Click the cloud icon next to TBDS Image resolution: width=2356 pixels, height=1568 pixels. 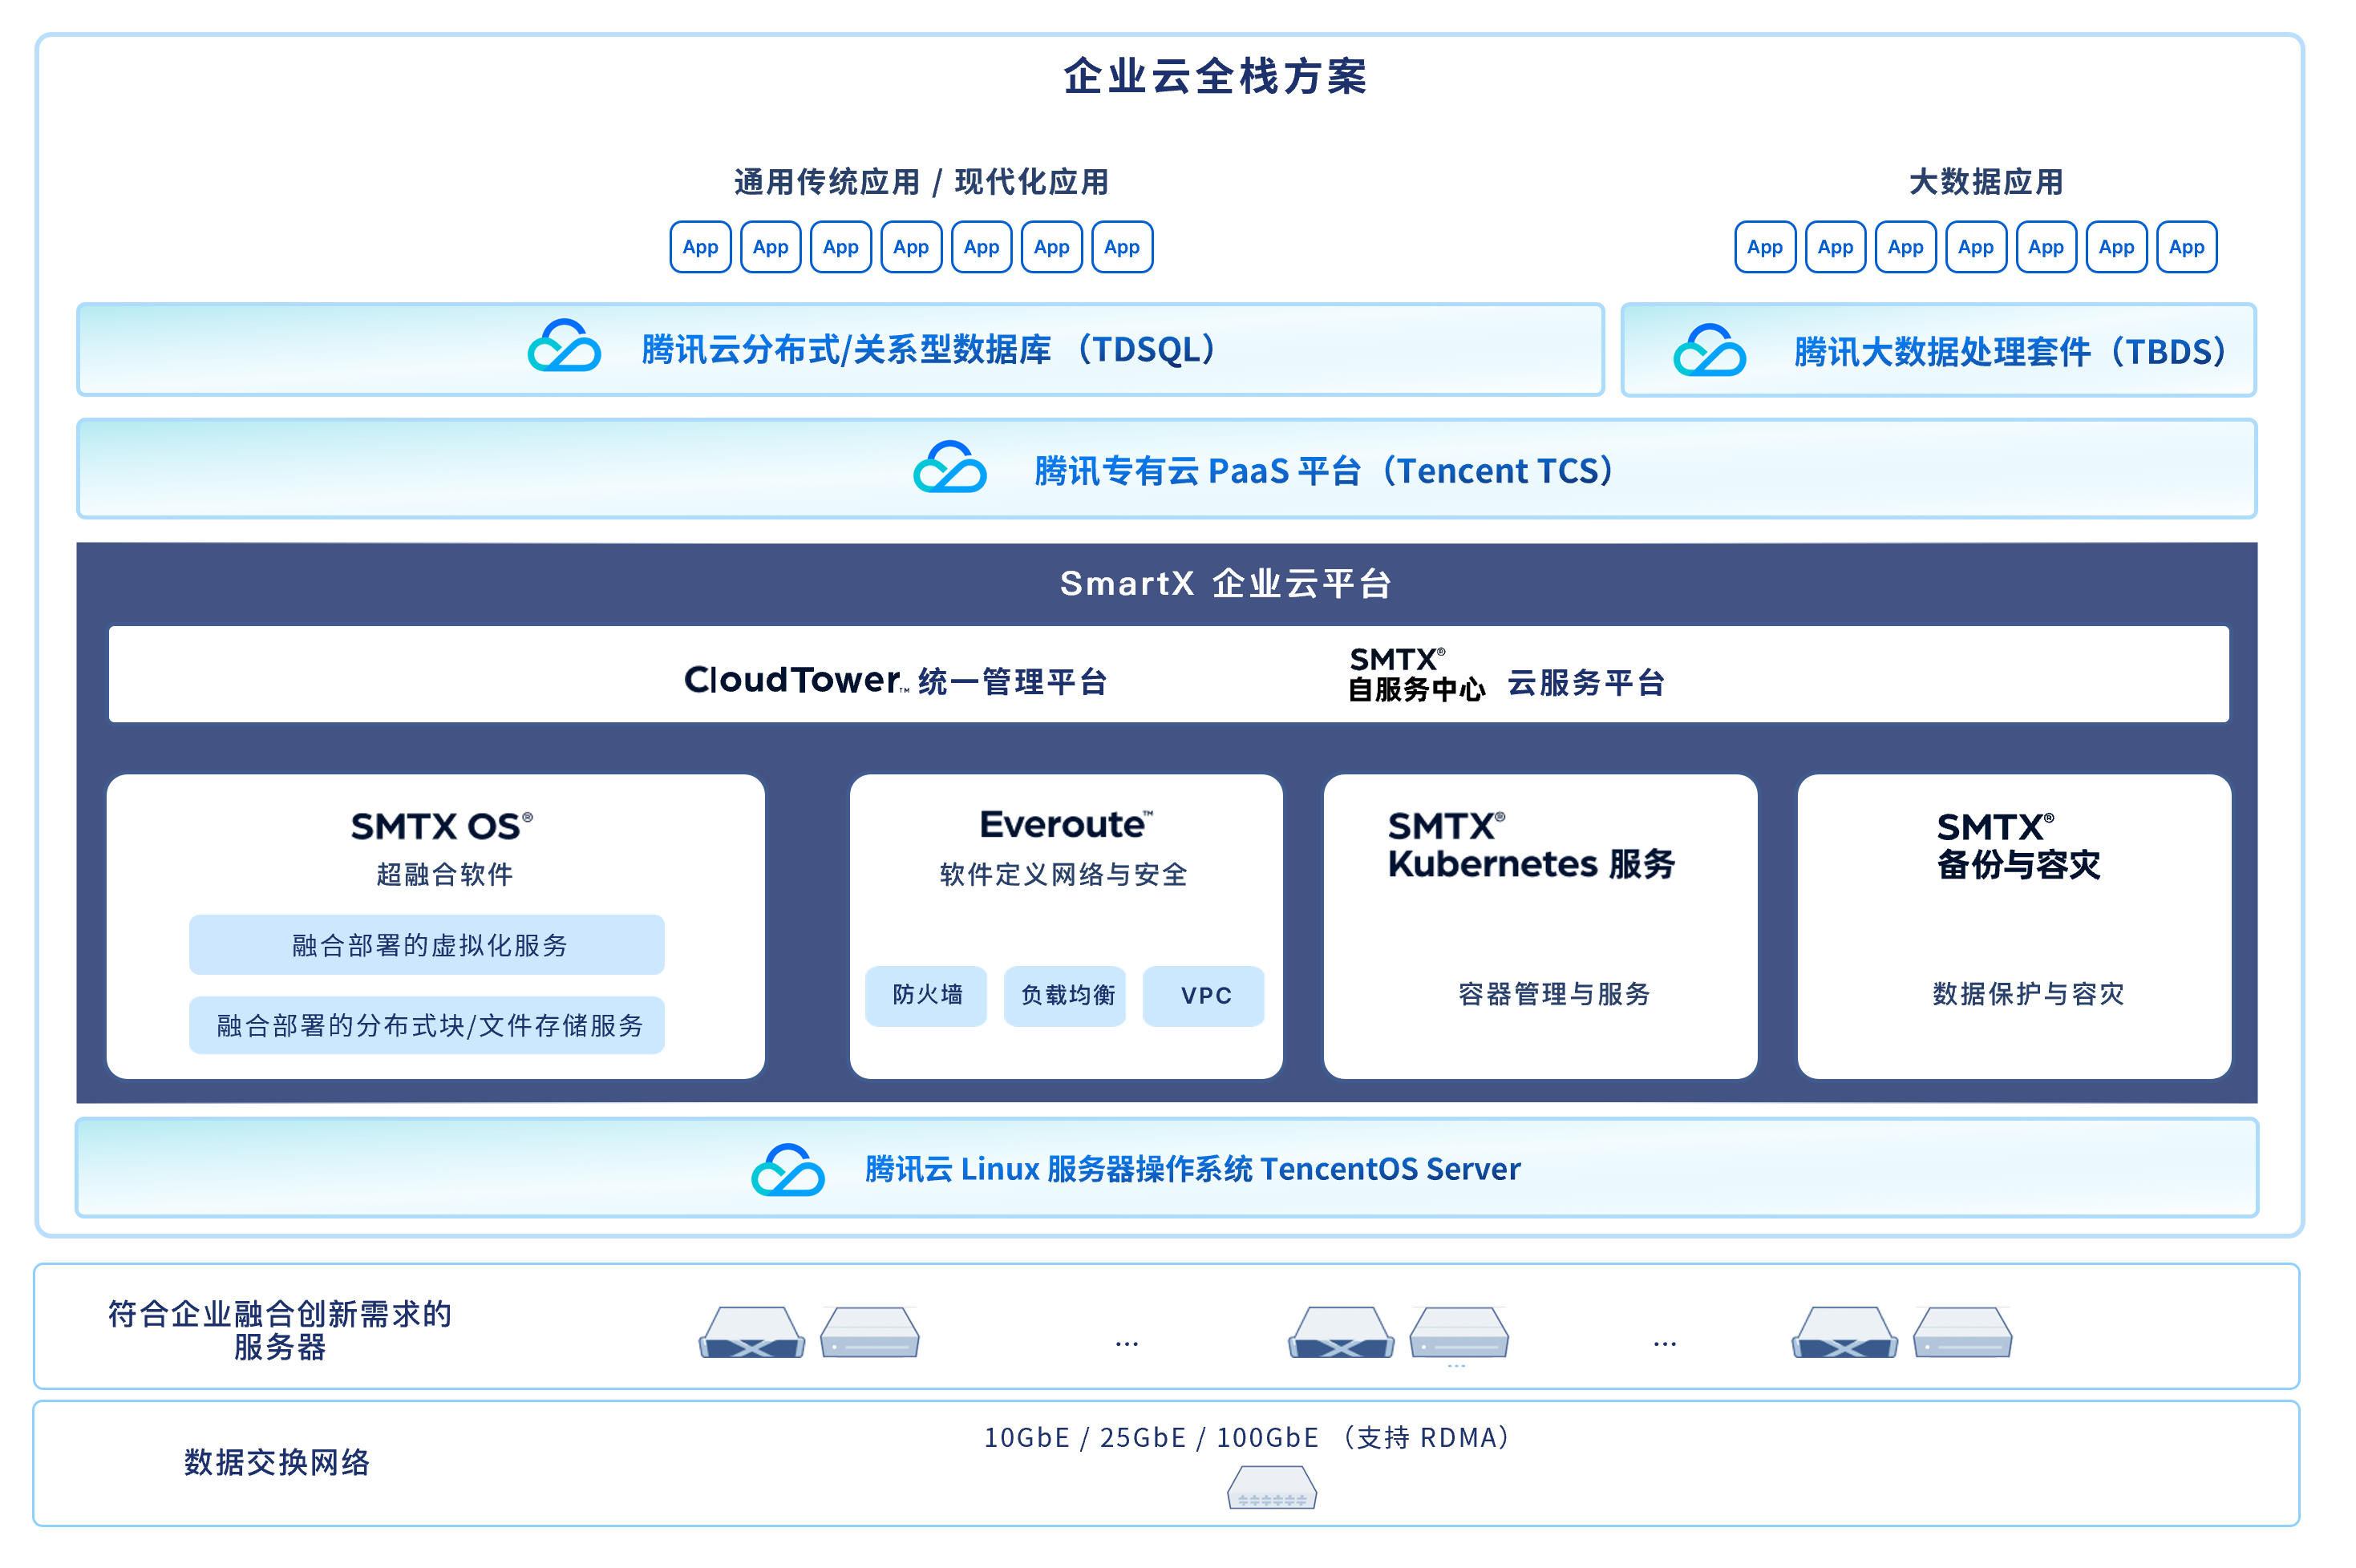(x=1709, y=350)
